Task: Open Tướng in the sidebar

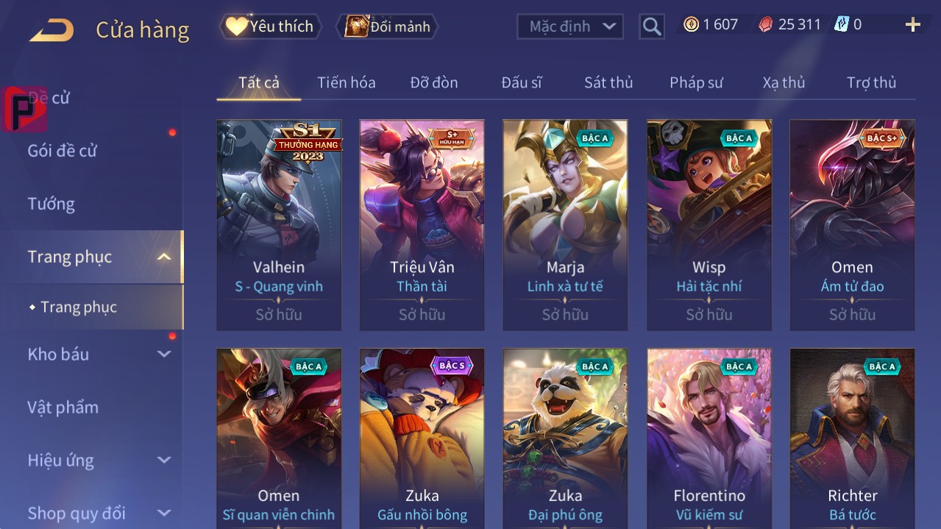Action: (x=52, y=204)
